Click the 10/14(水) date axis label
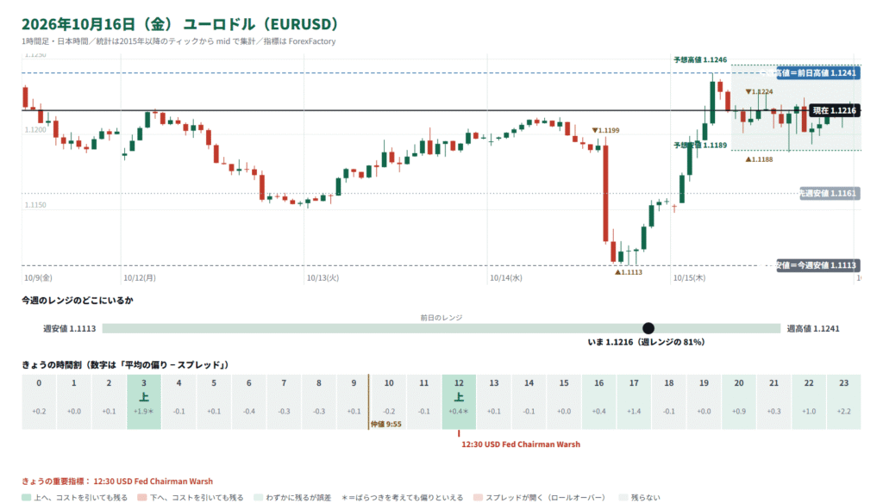The image size is (883, 503). pyautogui.click(x=505, y=277)
